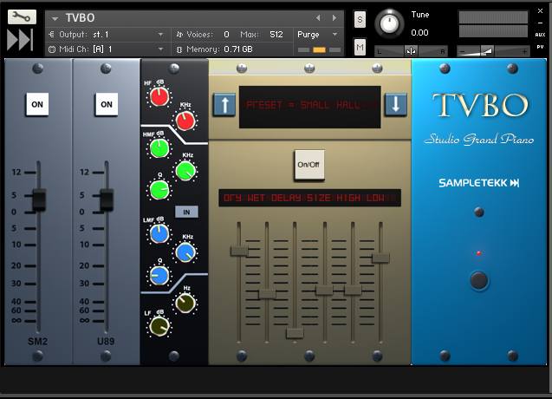Click the blue LMF Q knob

coord(159,276)
